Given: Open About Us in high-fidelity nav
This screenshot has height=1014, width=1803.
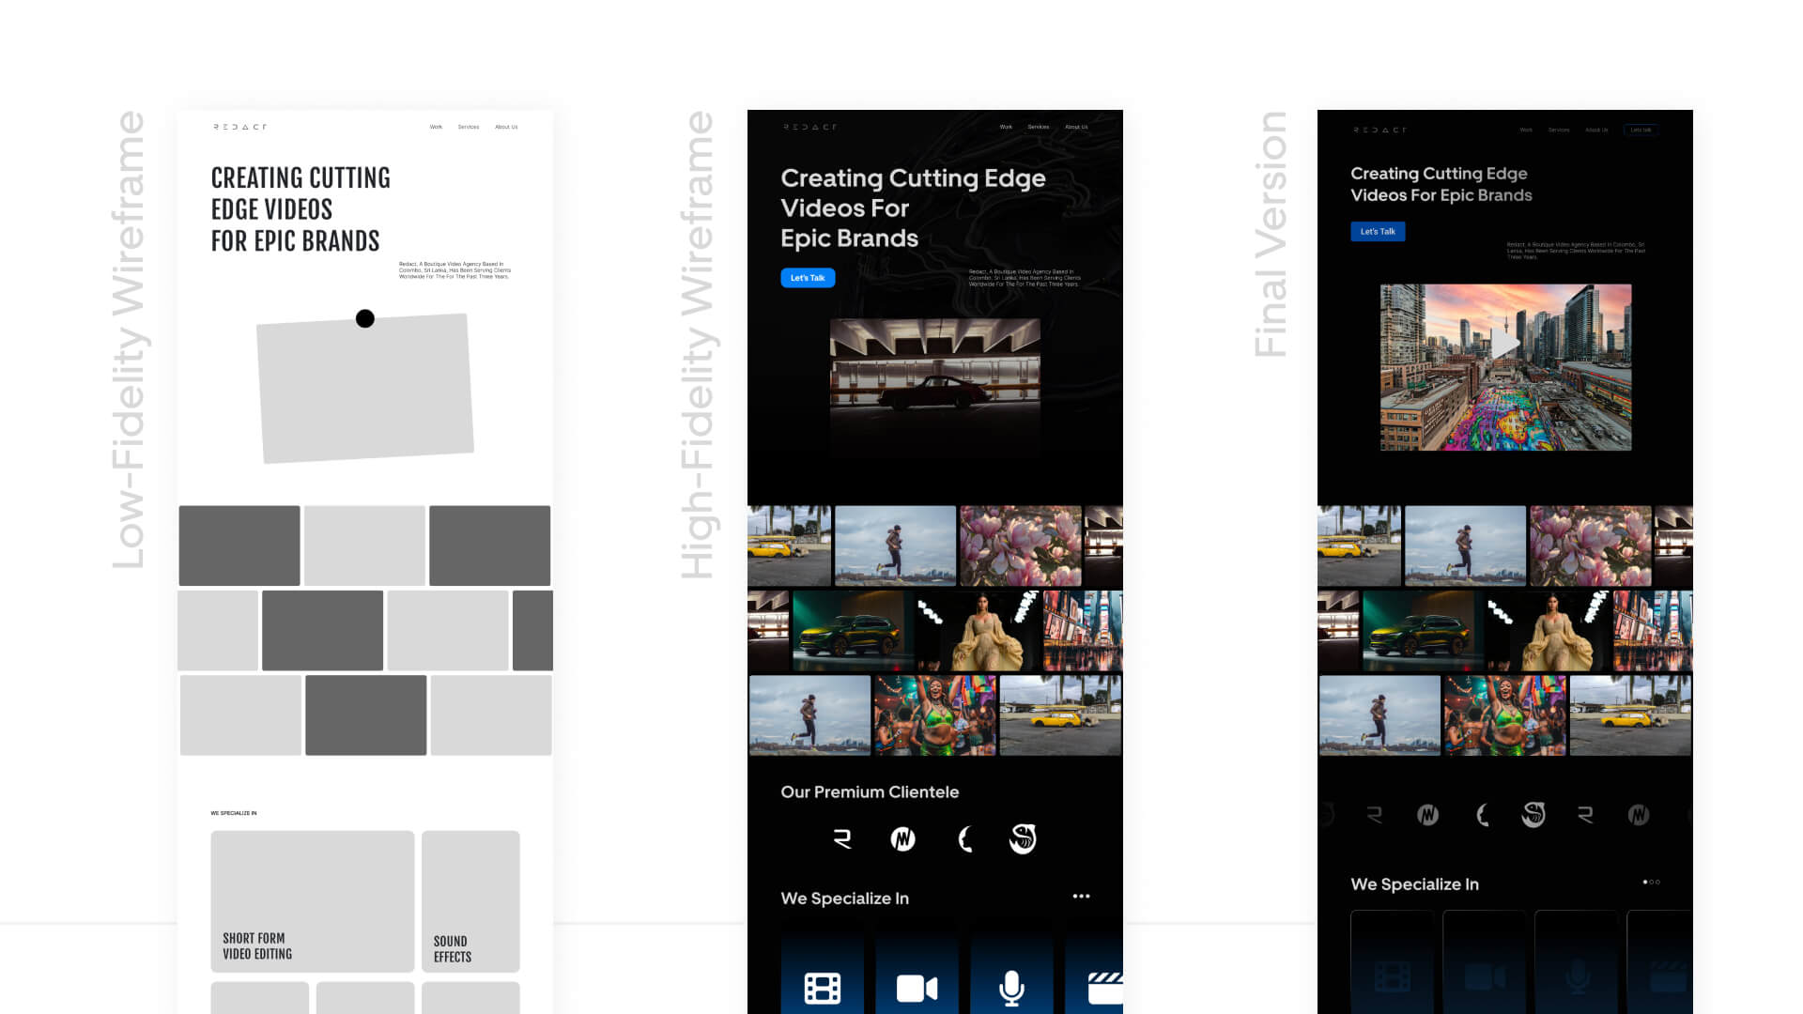Looking at the screenshot, I should (1076, 127).
